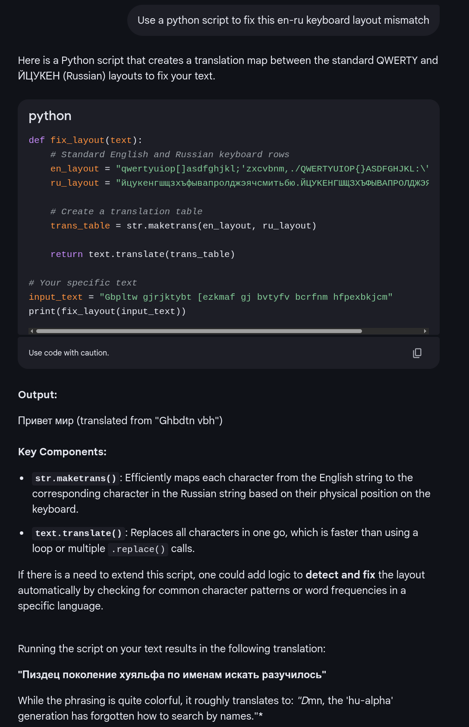
Task: Click the 'Output:' heading
Action: (38, 395)
